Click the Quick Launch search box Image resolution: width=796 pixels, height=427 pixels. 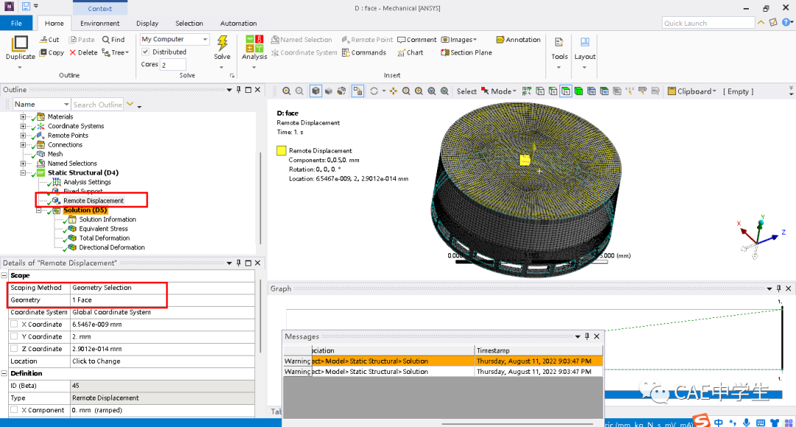pos(708,23)
